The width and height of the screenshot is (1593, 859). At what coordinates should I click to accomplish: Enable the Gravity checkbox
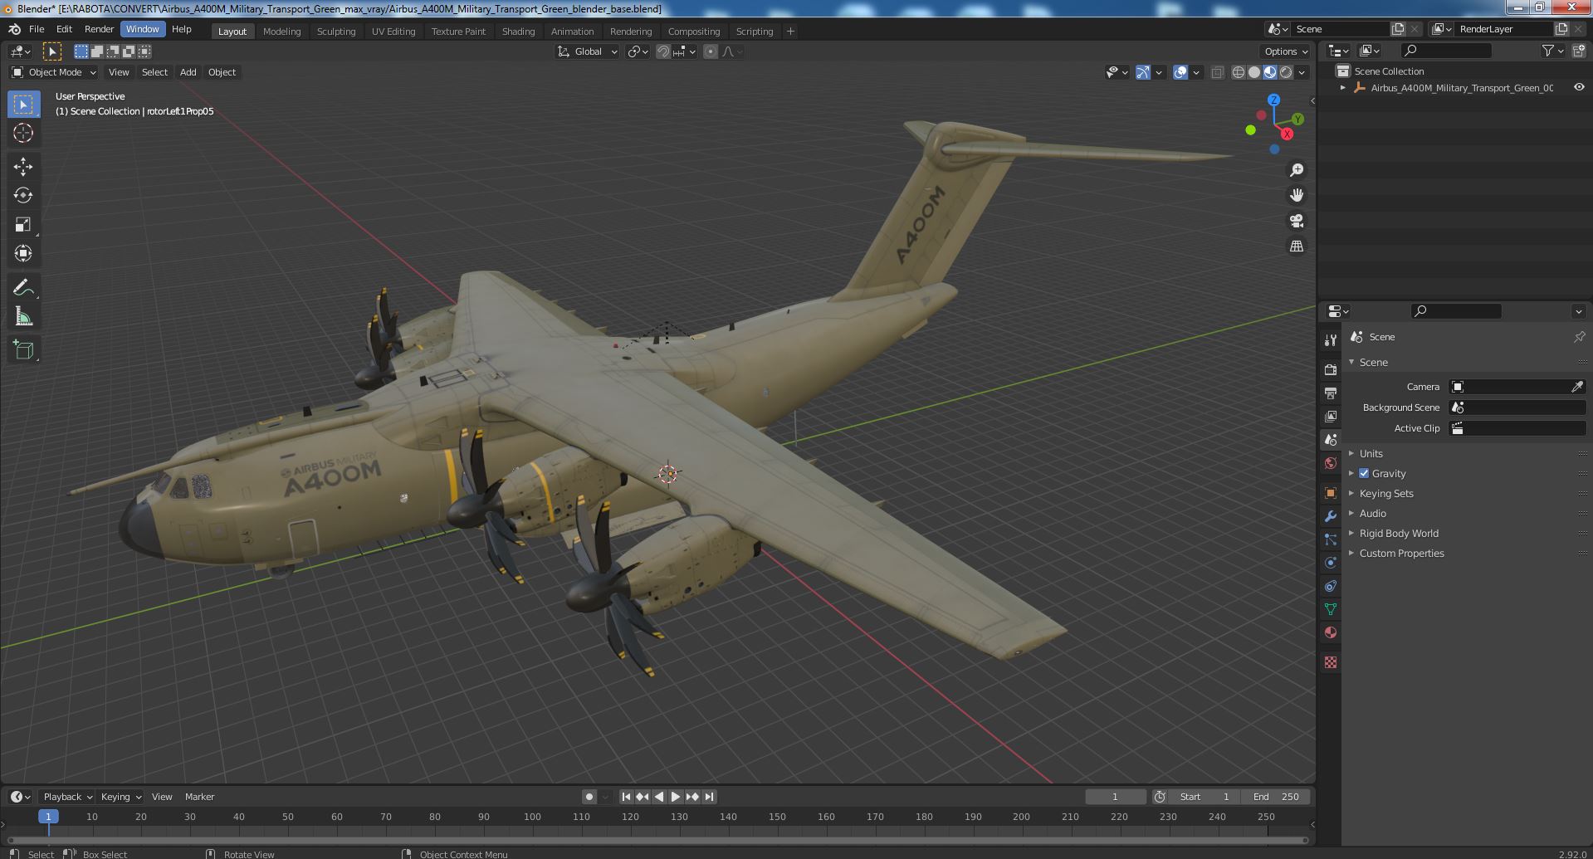click(x=1364, y=473)
